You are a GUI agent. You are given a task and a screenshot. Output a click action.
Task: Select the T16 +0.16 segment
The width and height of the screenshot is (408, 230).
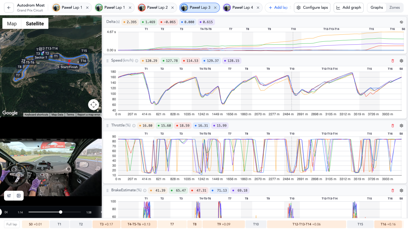tap(388, 224)
